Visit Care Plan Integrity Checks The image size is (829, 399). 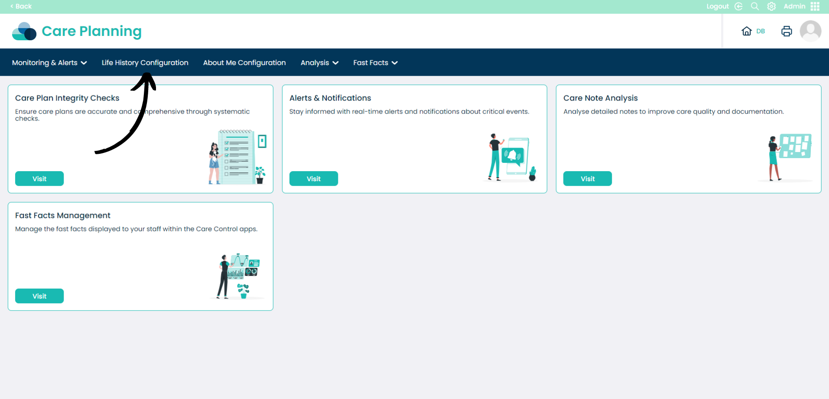click(39, 178)
